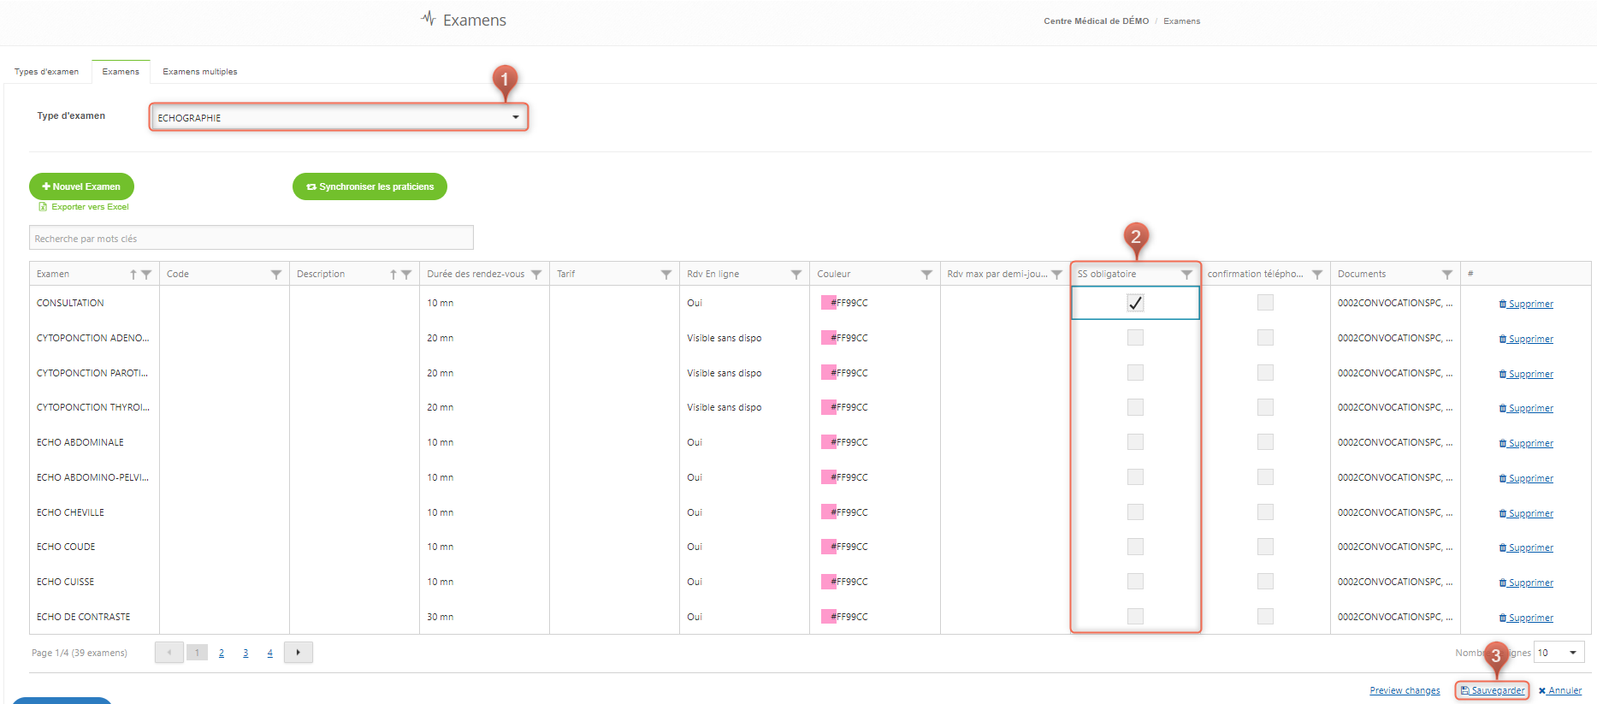The width and height of the screenshot is (1597, 704).
Task: Click the Recherche par mots clés search field
Action: [x=251, y=239]
